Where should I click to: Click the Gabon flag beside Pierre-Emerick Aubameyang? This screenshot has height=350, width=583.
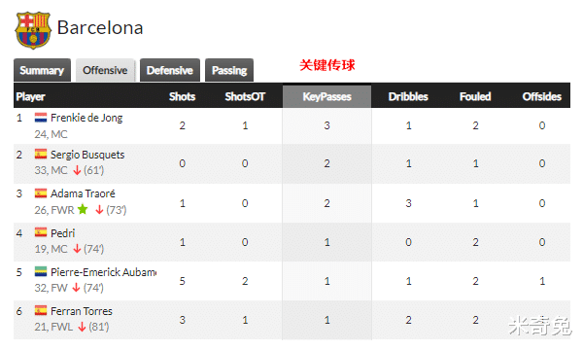coord(41,271)
